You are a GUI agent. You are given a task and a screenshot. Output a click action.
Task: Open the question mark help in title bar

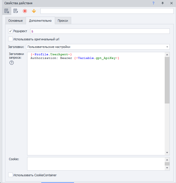pos(153,3)
